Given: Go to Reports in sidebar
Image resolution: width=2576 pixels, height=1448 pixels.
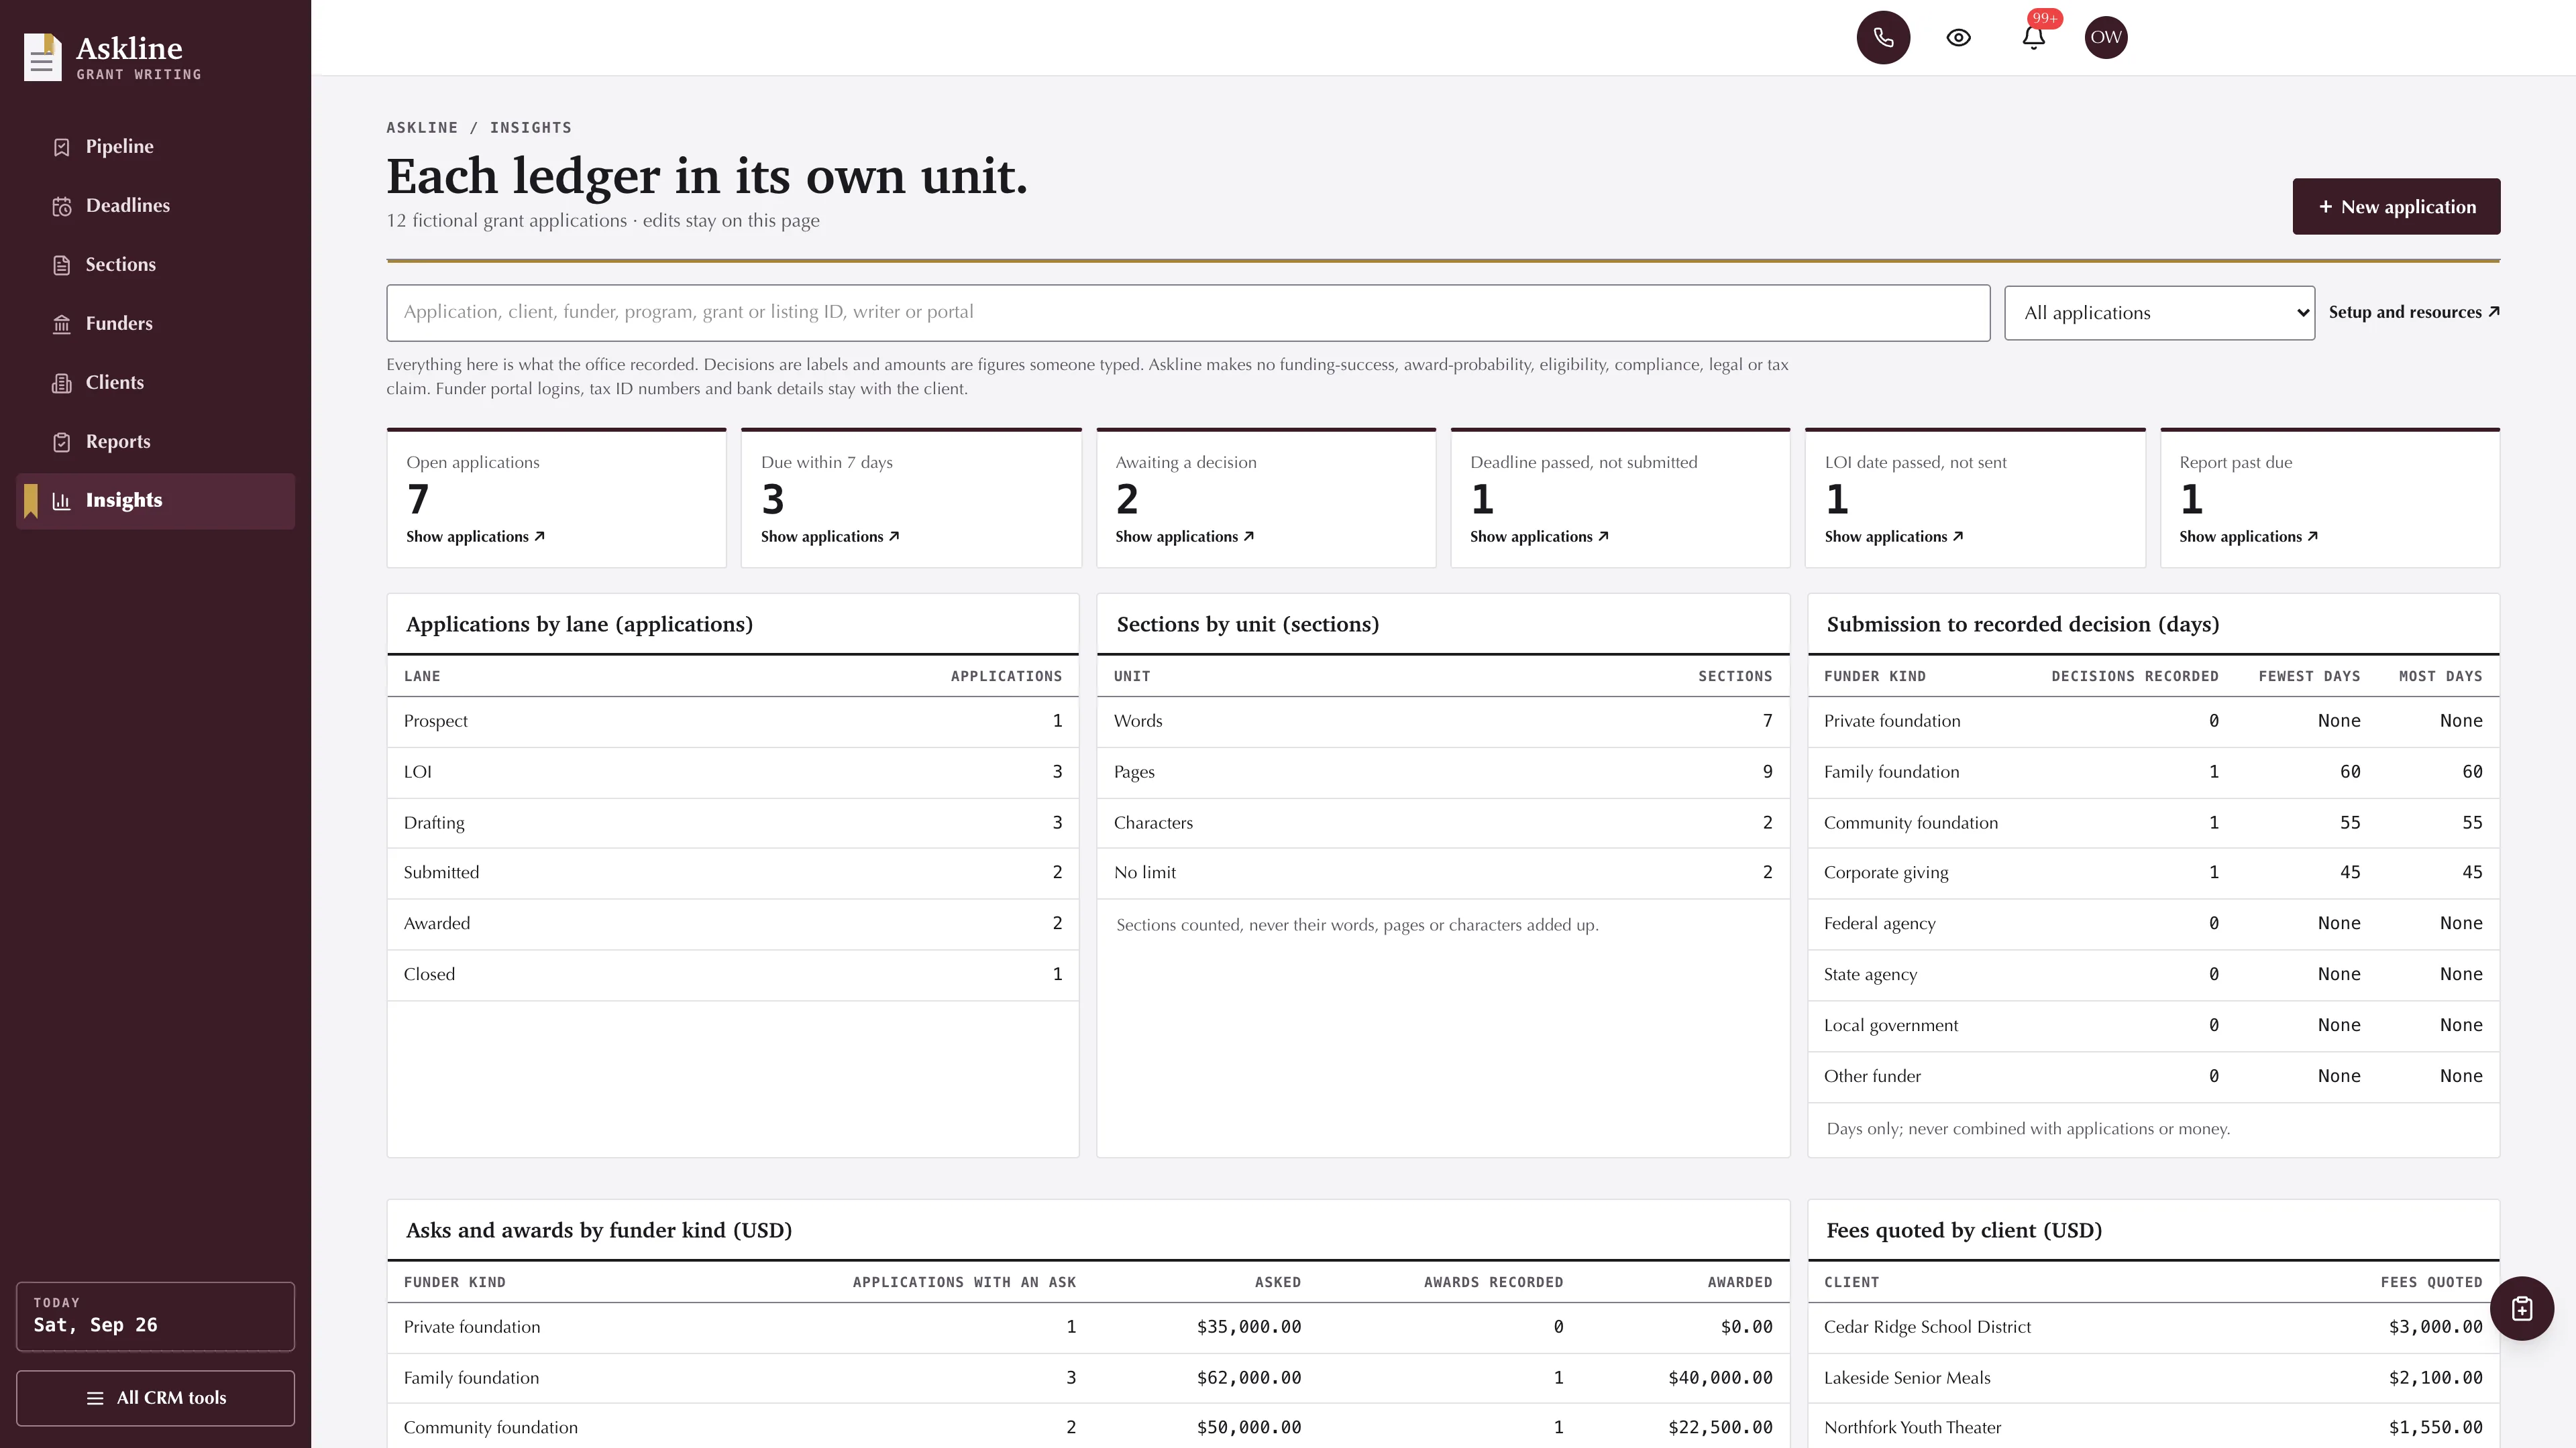Looking at the screenshot, I should coord(155,442).
